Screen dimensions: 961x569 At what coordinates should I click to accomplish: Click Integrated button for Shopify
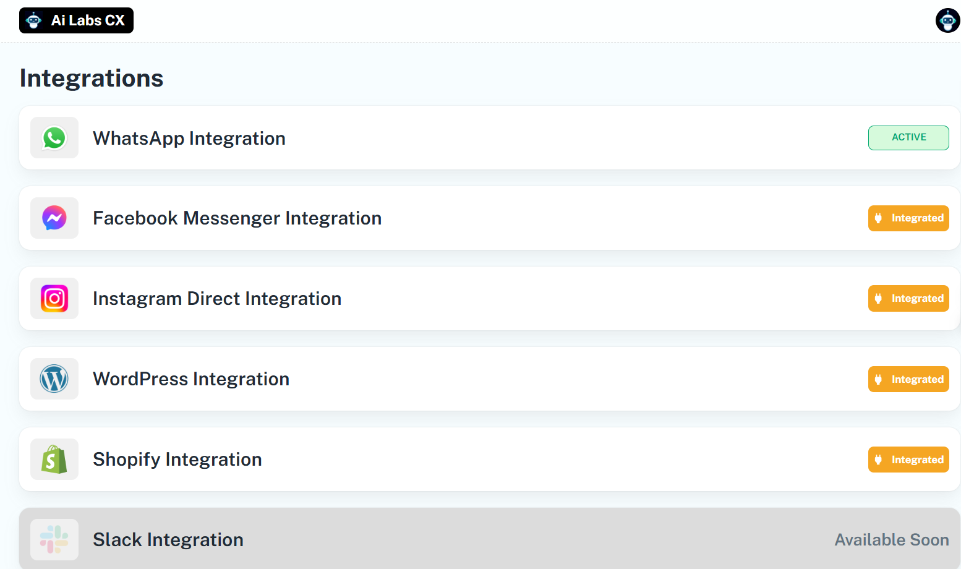tap(908, 460)
